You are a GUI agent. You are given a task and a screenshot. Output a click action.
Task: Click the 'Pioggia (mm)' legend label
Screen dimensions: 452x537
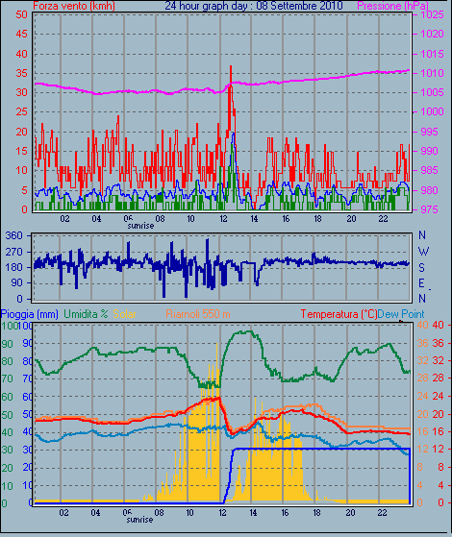point(30,314)
